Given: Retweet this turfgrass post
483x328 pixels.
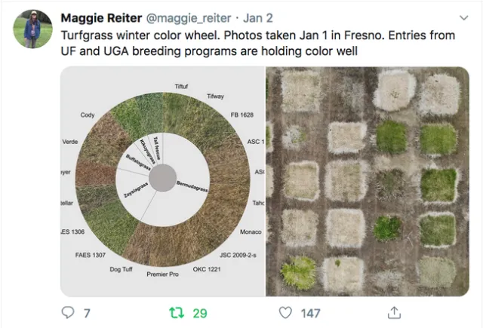Looking at the screenshot, I should coord(177,312).
